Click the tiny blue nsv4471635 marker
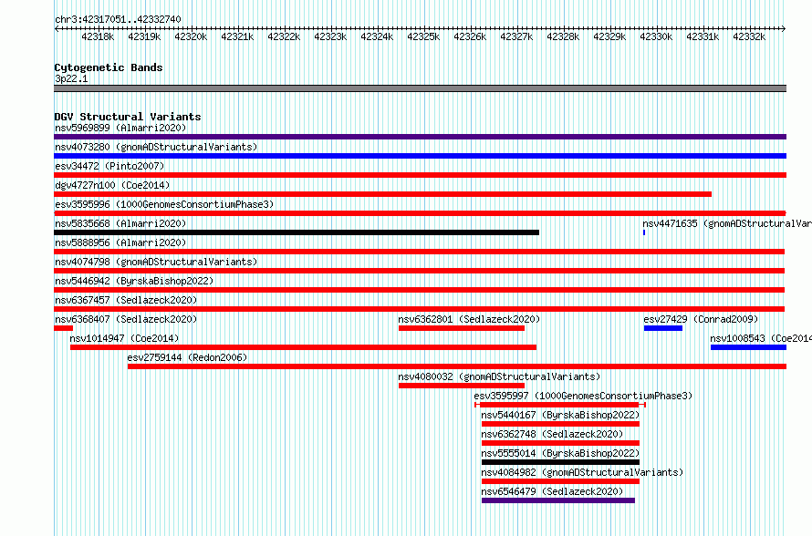This screenshot has height=536, width=812. click(644, 232)
